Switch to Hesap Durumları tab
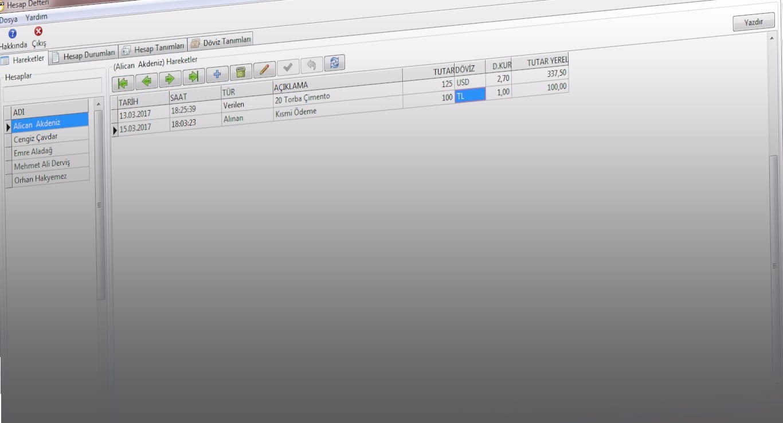This screenshot has height=423, width=783. point(83,55)
